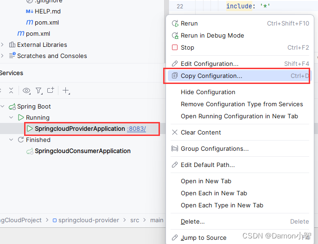
Task: Toggle the View Options eye icon in Services
Action: point(26,90)
